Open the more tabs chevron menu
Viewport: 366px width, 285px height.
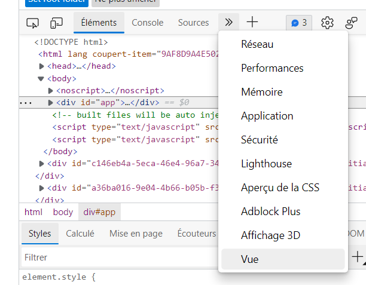[228, 22]
